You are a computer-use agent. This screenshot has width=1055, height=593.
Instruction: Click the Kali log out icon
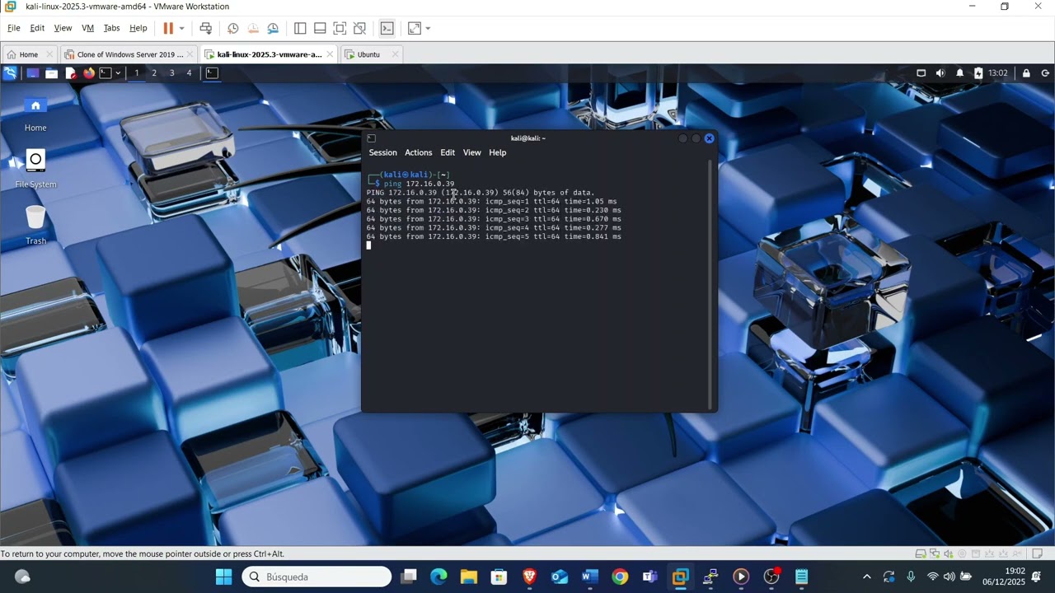point(1045,73)
